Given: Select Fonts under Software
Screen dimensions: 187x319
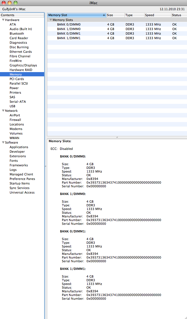Looking at the screenshot, I should point(14,161).
